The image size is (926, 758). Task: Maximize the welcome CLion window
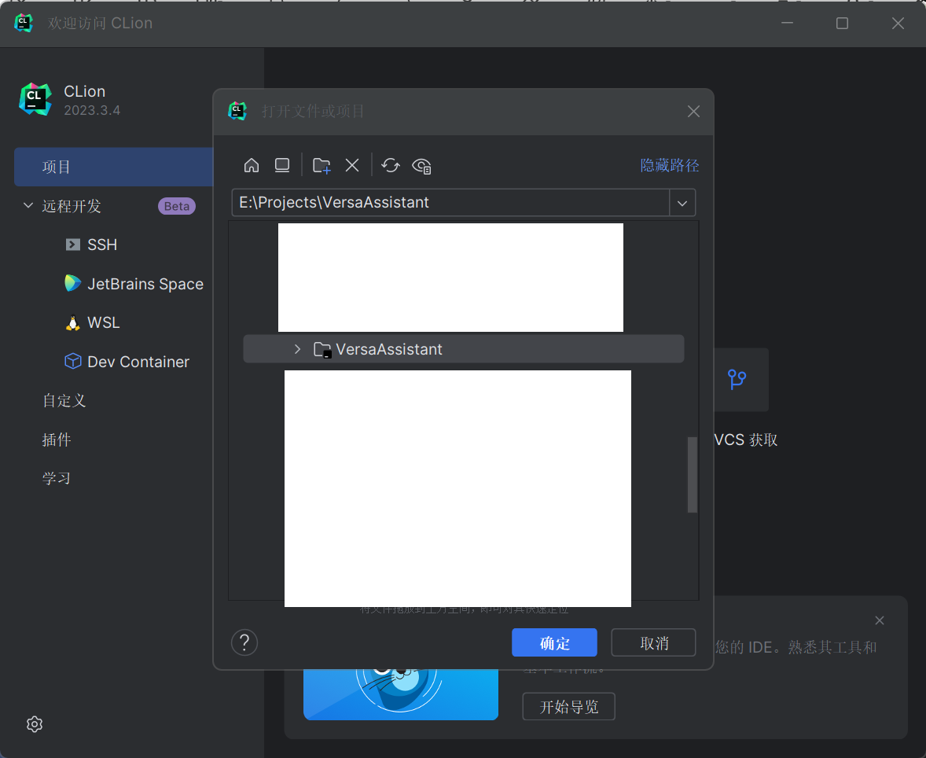click(842, 23)
